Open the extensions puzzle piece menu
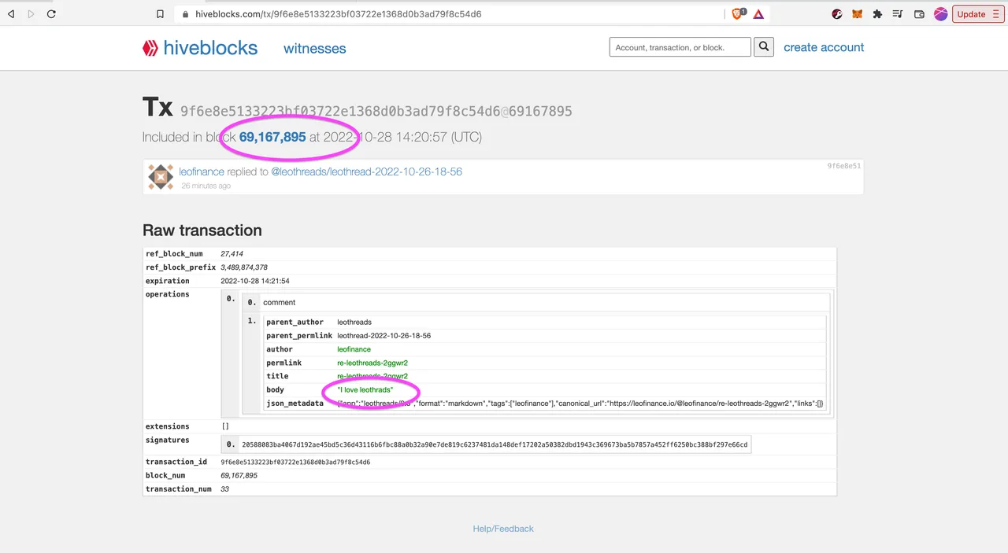Viewport: 1008px width, 553px height. click(x=877, y=14)
